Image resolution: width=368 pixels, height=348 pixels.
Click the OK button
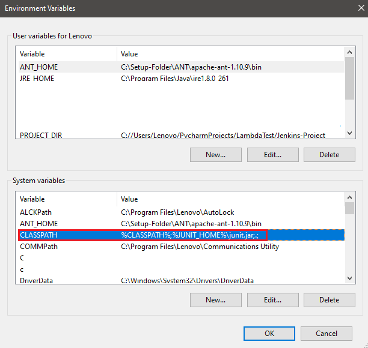click(x=269, y=333)
